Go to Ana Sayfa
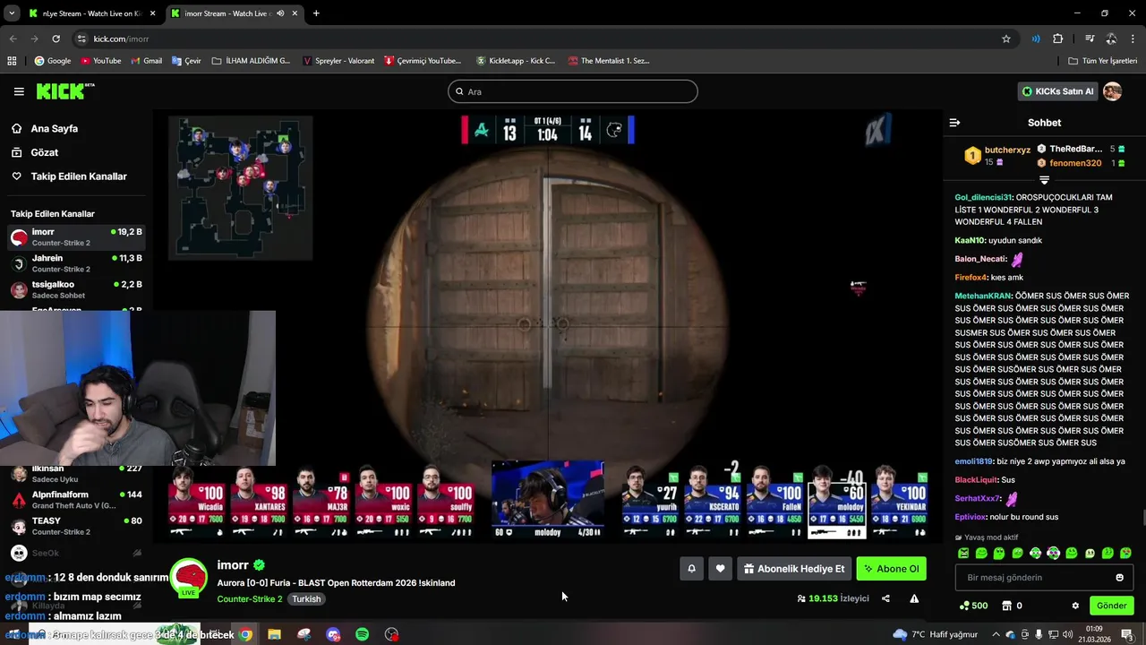Screen dimensions: 1146x645 coord(45,128)
